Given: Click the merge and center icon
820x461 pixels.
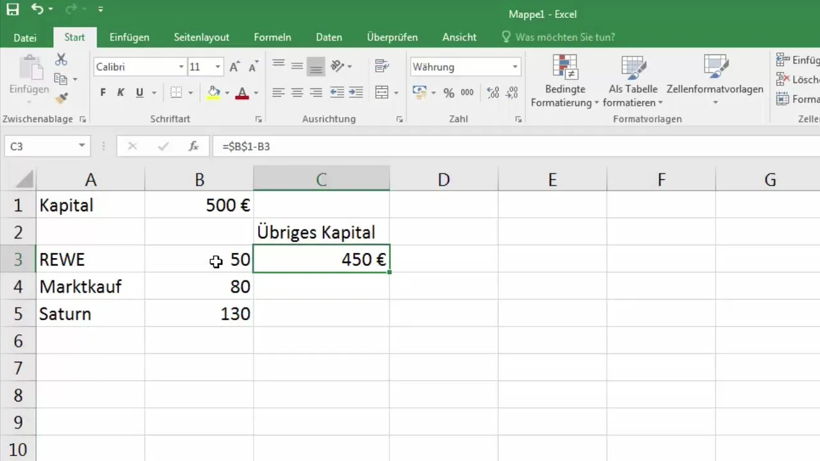Looking at the screenshot, I should (382, 93).
